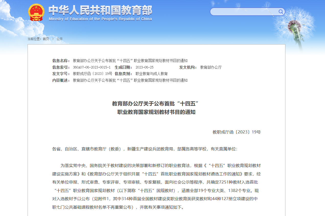Click the recipient line starting with 各省、自治区
The image size is (325, 216).
[145, 149]
